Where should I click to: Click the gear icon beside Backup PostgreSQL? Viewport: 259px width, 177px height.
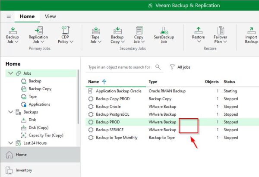coord(91,114)
